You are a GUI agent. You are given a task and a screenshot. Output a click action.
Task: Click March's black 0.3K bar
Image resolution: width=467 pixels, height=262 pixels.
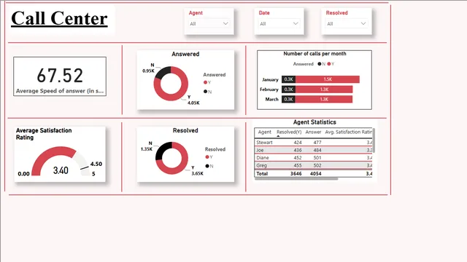coord(288,99)
